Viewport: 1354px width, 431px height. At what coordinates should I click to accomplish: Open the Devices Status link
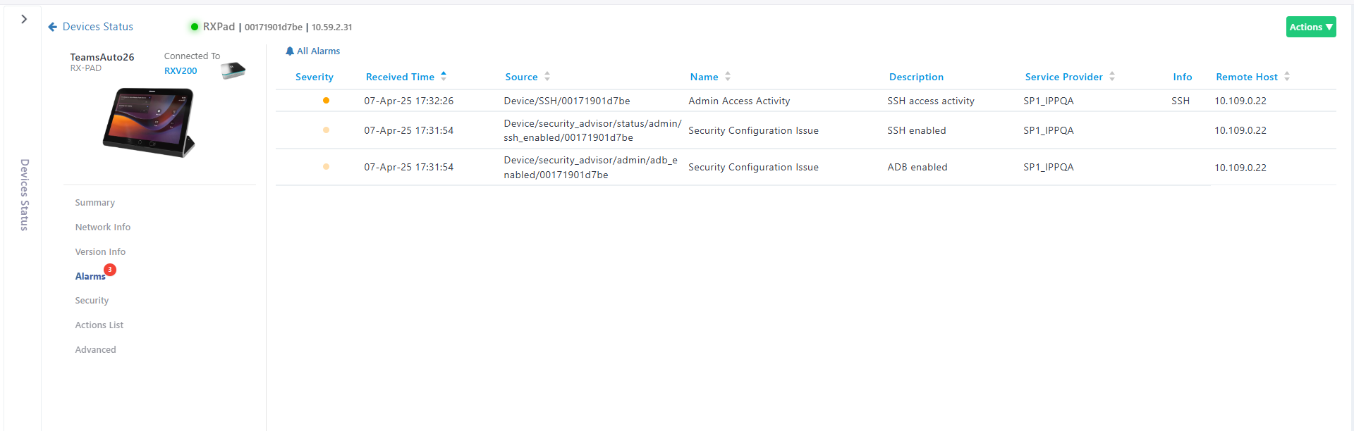98,27
